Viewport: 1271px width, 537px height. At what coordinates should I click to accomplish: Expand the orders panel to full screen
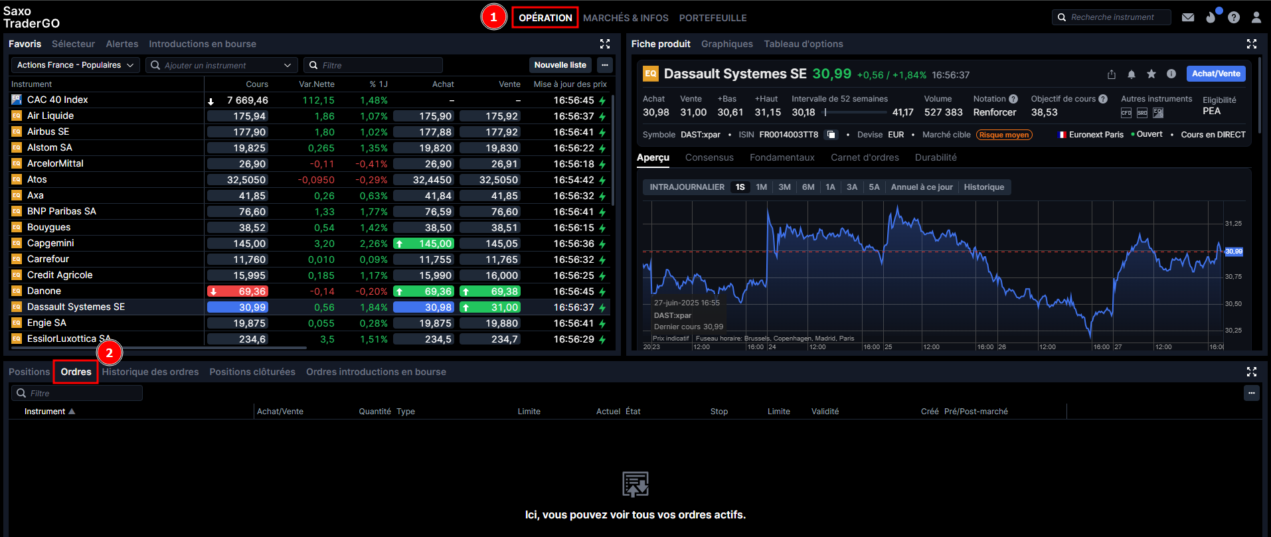(1252, 372)
